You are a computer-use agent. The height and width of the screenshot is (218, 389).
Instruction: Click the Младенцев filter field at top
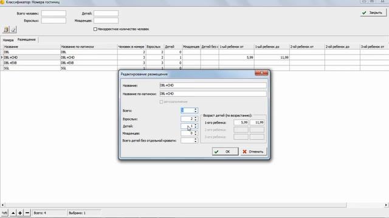pos(106,21)
